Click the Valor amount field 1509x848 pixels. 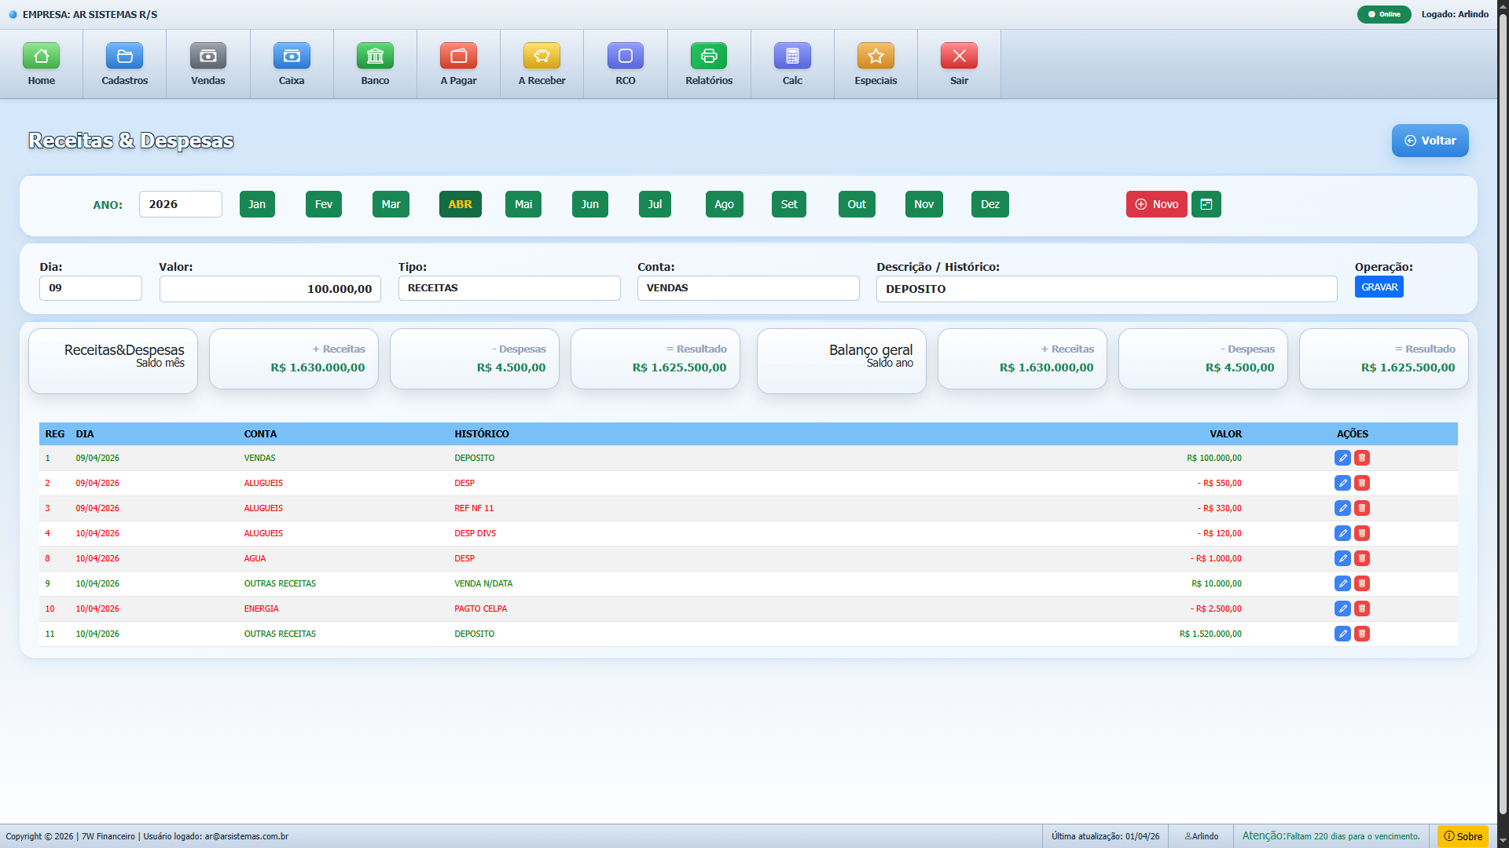click(x=270, y=289)
